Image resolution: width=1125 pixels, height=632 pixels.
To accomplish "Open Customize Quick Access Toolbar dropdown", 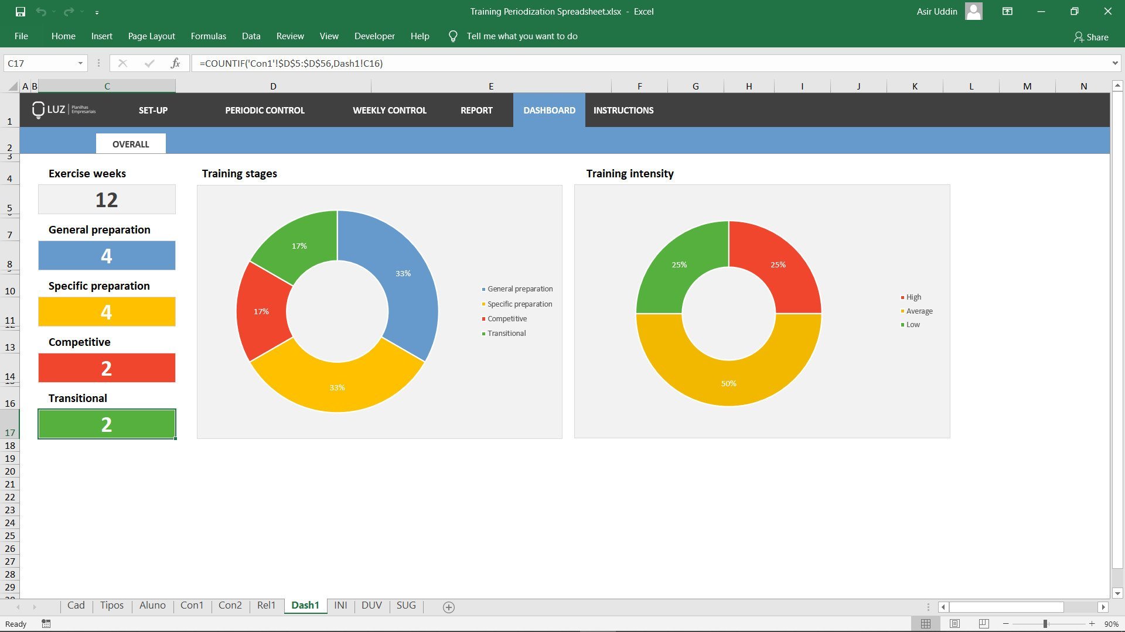I will [x=97, y=12].
